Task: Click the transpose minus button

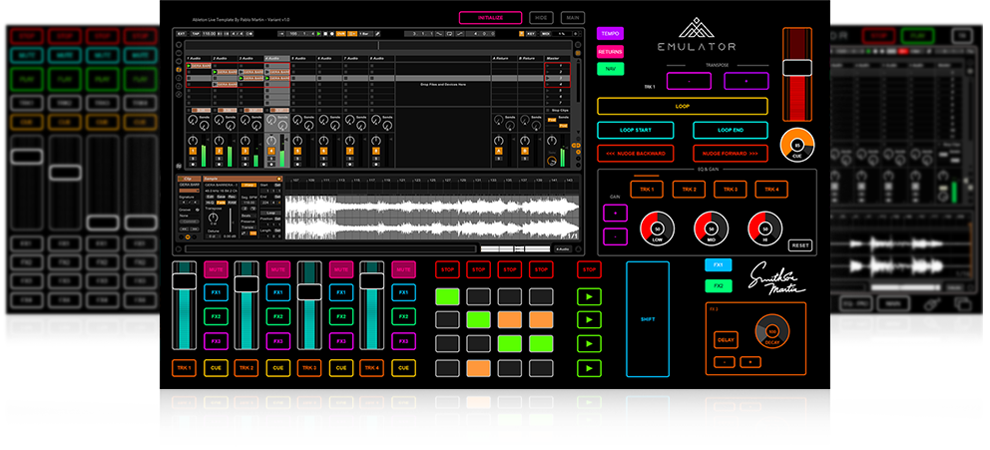Action: [x=689, y=81]
